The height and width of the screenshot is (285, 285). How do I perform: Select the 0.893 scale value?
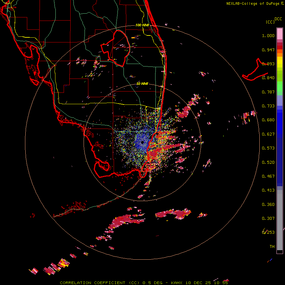(x=268, y=64)
